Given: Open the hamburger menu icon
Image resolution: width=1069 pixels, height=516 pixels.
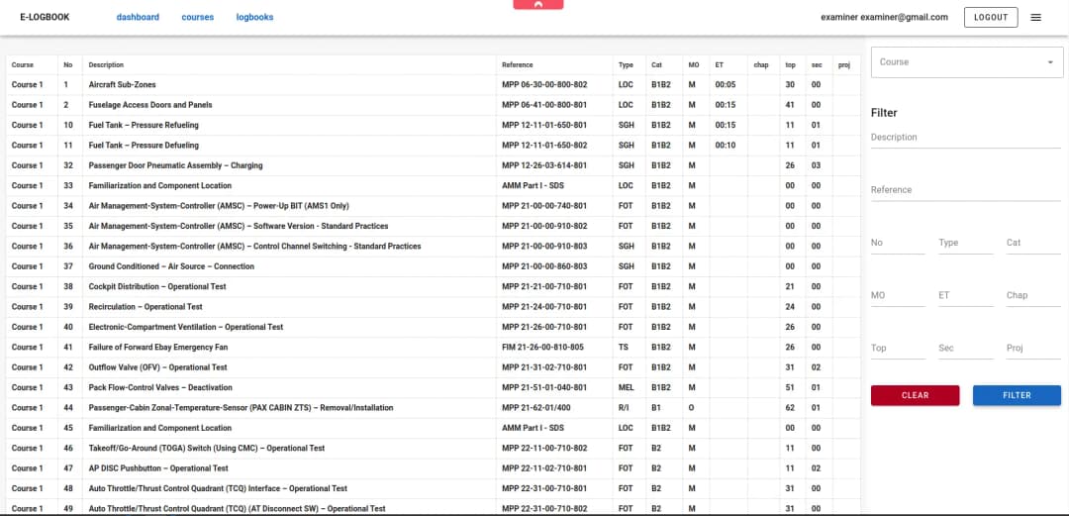Looking at the screenshot, I should [x=1035, y=17].
